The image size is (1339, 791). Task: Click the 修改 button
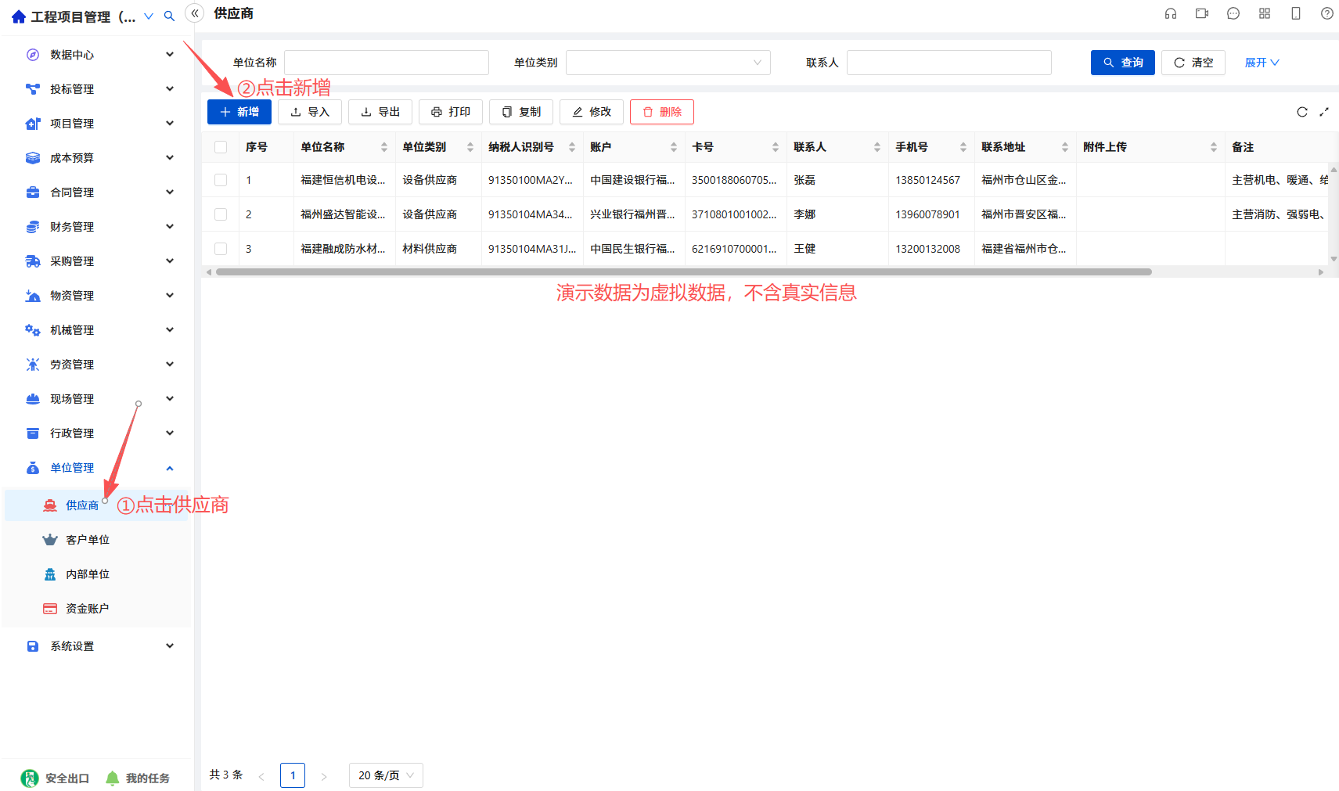[592, 112]
